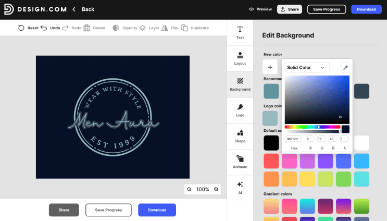Click the Hex value field 061128
The width and height of the screenshot is (387, 221).
[293, 139]
